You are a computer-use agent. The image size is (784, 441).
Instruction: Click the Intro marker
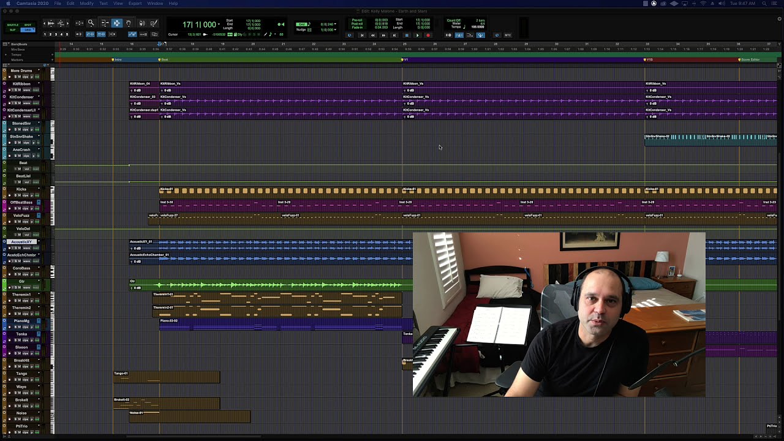pyautogui.click(x=116, y=59)
